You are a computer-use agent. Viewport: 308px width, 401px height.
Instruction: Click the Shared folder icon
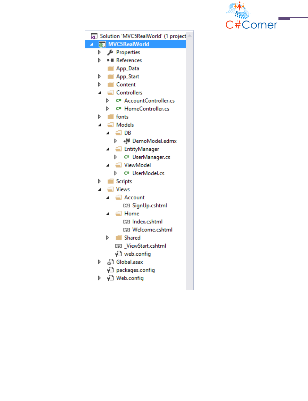(118, 237)
